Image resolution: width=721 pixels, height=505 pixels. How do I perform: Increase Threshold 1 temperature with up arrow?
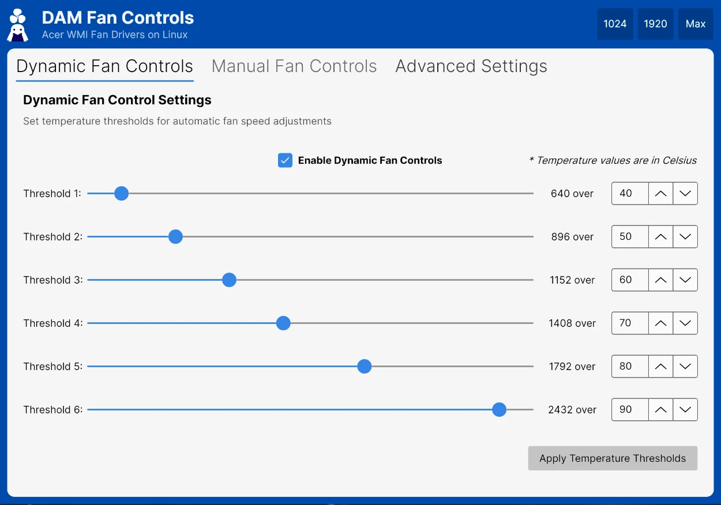661,194
